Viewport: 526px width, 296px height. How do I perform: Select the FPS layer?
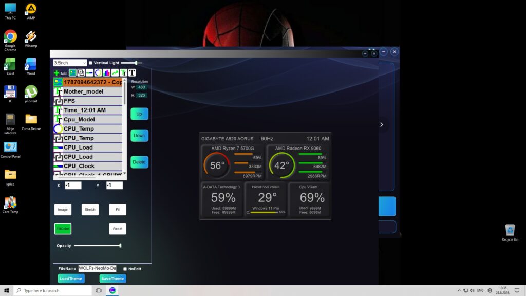(88, 101)
